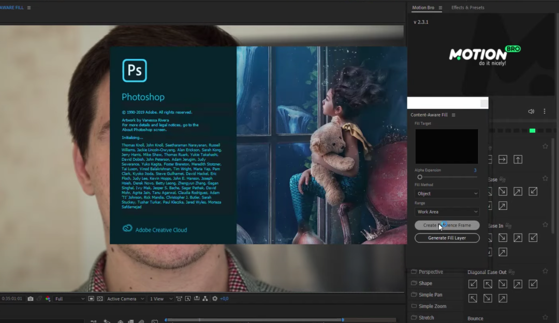Image resolution: width=559 pixels, height=323 pixels.
Task: Open Motion Bro three-dot options menu
Action: tap(545, 112)
